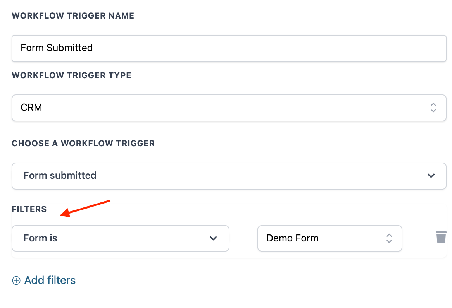Click the Form Submitted text in the name field
452x308 pixels.
57,48
